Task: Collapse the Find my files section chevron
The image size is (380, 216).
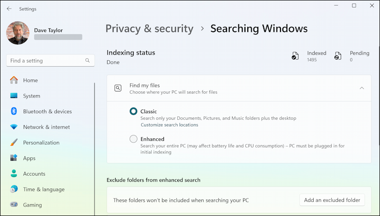Action: pos(362,88)
